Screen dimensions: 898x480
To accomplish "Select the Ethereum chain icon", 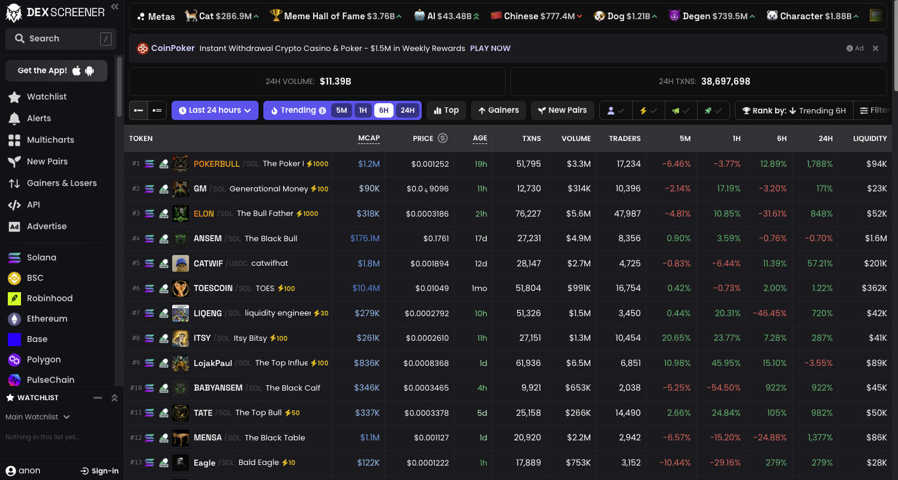I will coord(14,319).
